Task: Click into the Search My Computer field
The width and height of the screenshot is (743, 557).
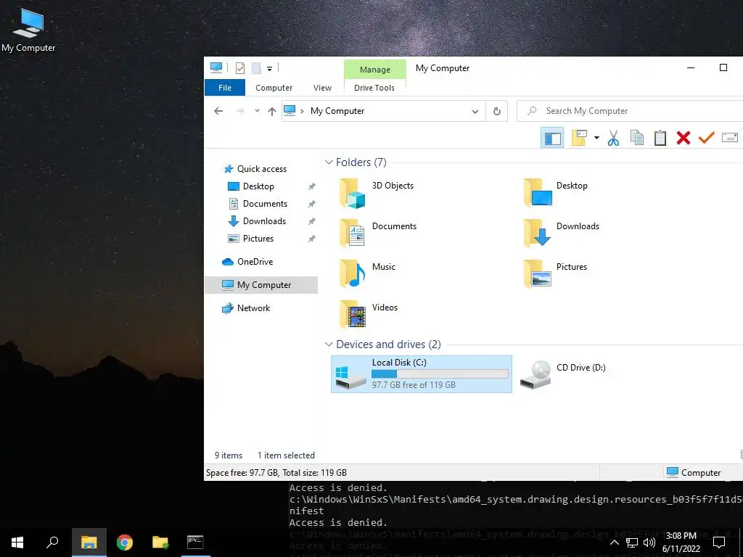Action: coord(631,111)
